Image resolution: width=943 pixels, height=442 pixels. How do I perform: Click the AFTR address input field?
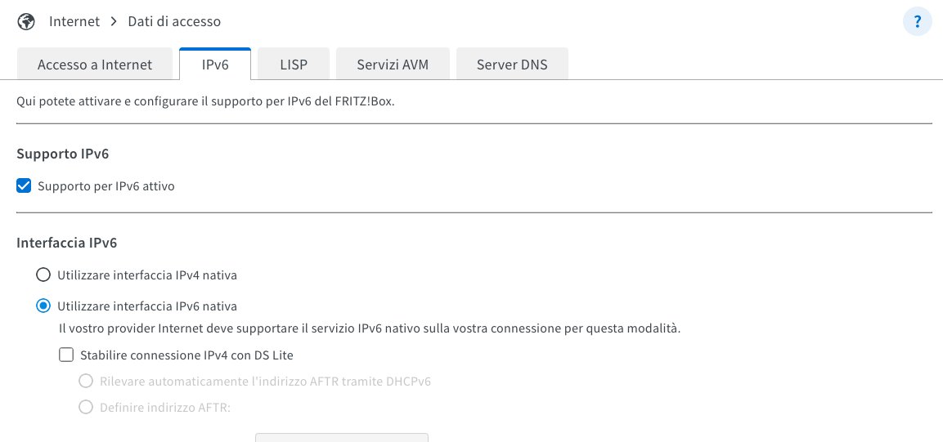coord(342,437)
